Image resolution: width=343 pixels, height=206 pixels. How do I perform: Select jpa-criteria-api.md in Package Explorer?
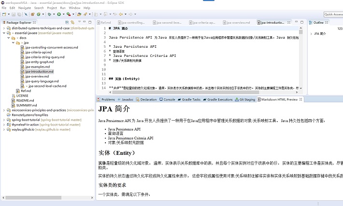[x=38, y=52]
